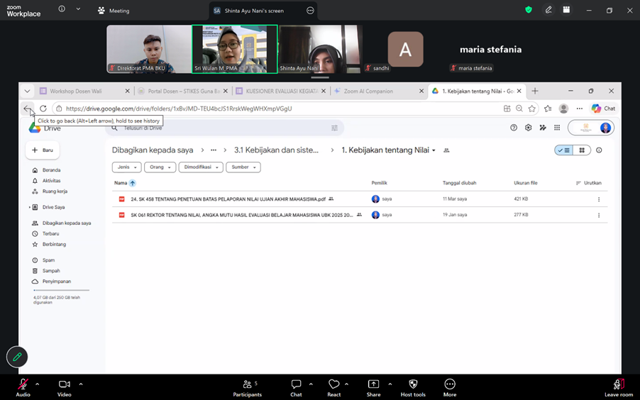This screenshot has height=400, width=640.
Task: Open the Host tools shield icon
Action: pyautogui.click(x=413, y=384)
